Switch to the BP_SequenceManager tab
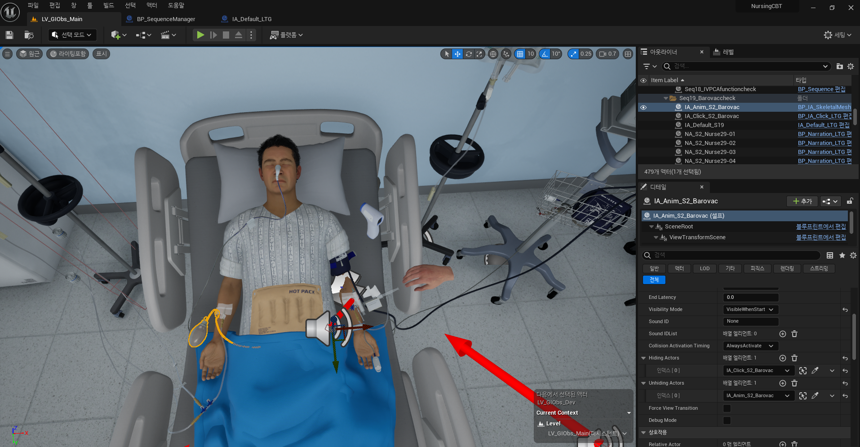 tap(166, 19)
